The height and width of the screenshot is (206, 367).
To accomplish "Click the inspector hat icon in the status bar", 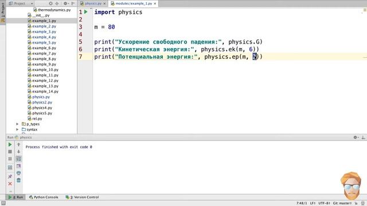I will [363, 203].
